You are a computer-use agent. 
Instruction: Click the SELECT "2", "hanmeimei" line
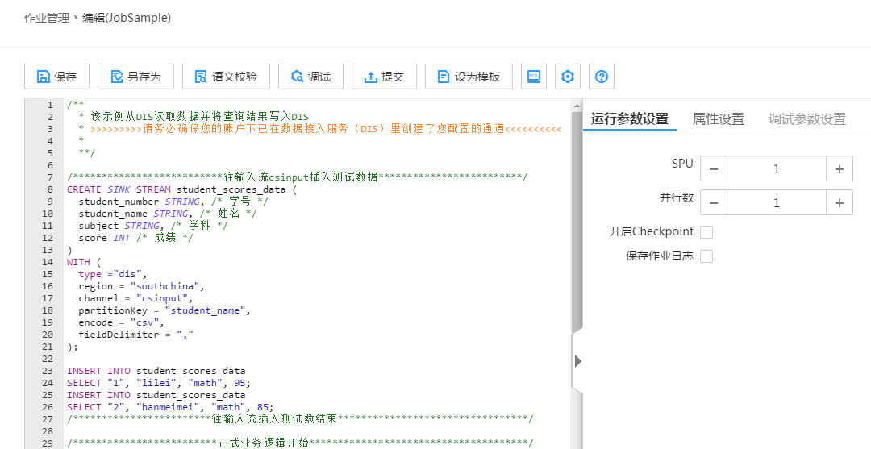(x=170, y=407)
